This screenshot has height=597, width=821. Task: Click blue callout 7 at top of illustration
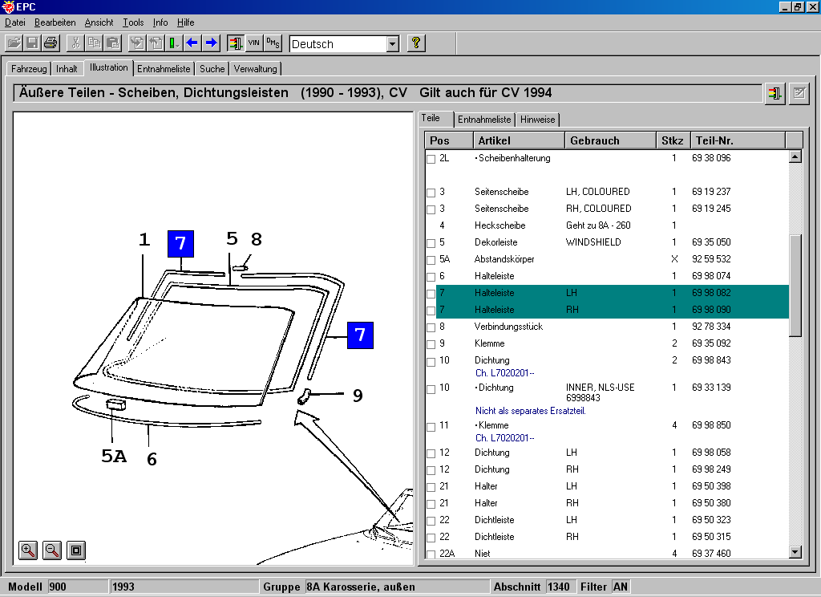click(180, 244)
